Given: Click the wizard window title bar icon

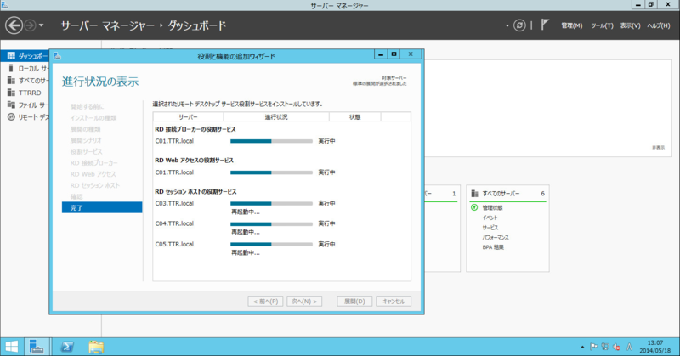Looking at the screenshot, I should click(57, 56).
